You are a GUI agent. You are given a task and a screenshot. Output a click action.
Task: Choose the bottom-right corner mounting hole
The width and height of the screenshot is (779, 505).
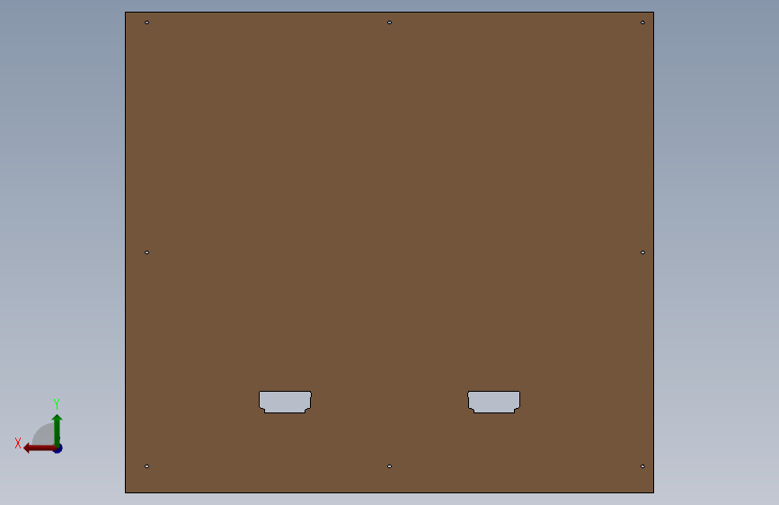tap(642, 466)
